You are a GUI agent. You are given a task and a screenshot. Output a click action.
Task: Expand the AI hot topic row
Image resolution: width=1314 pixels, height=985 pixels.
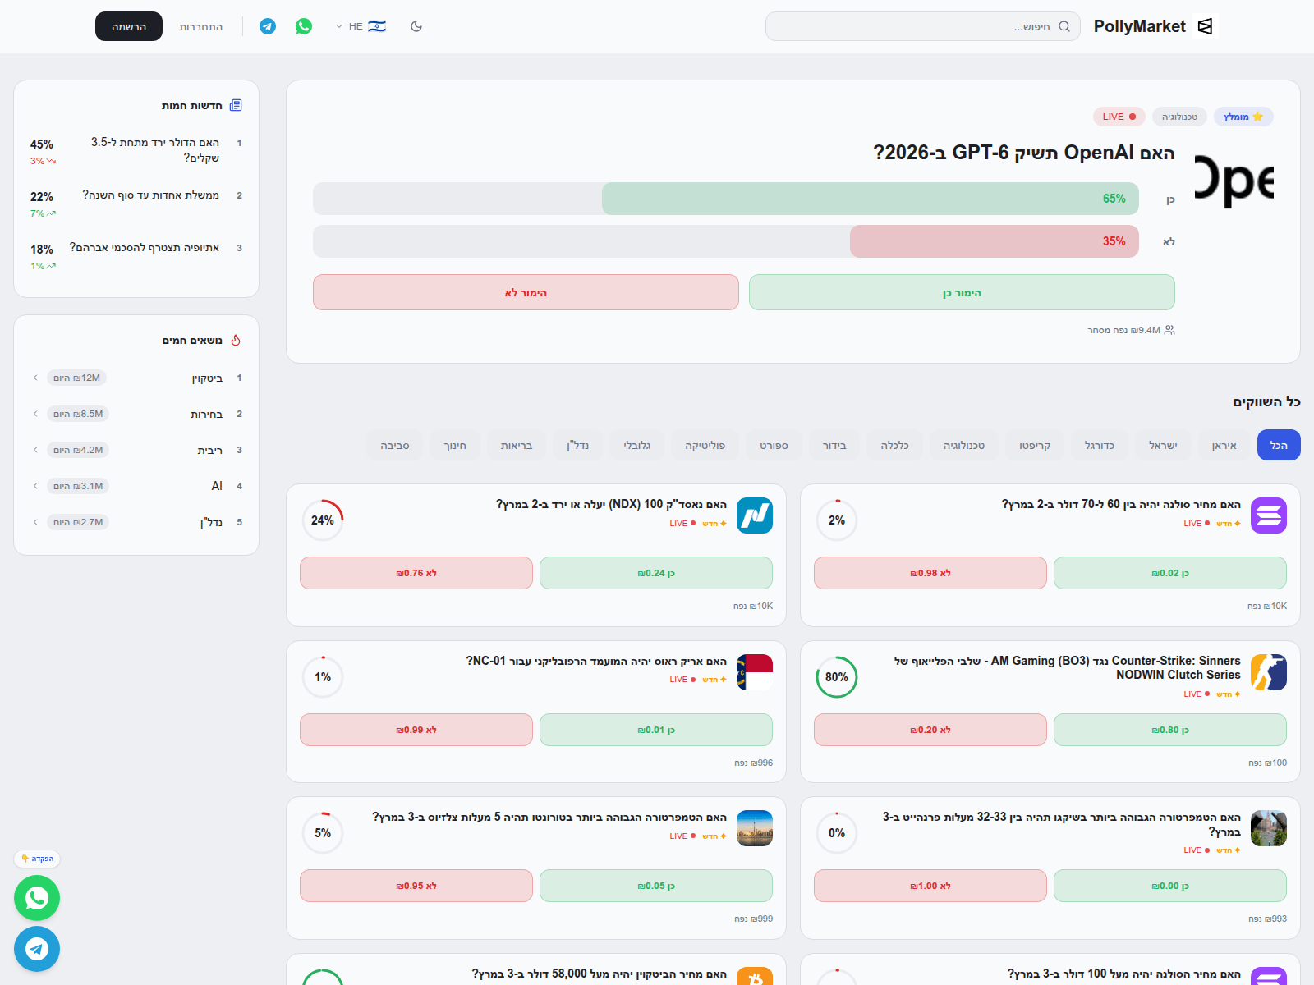point(34,485)
